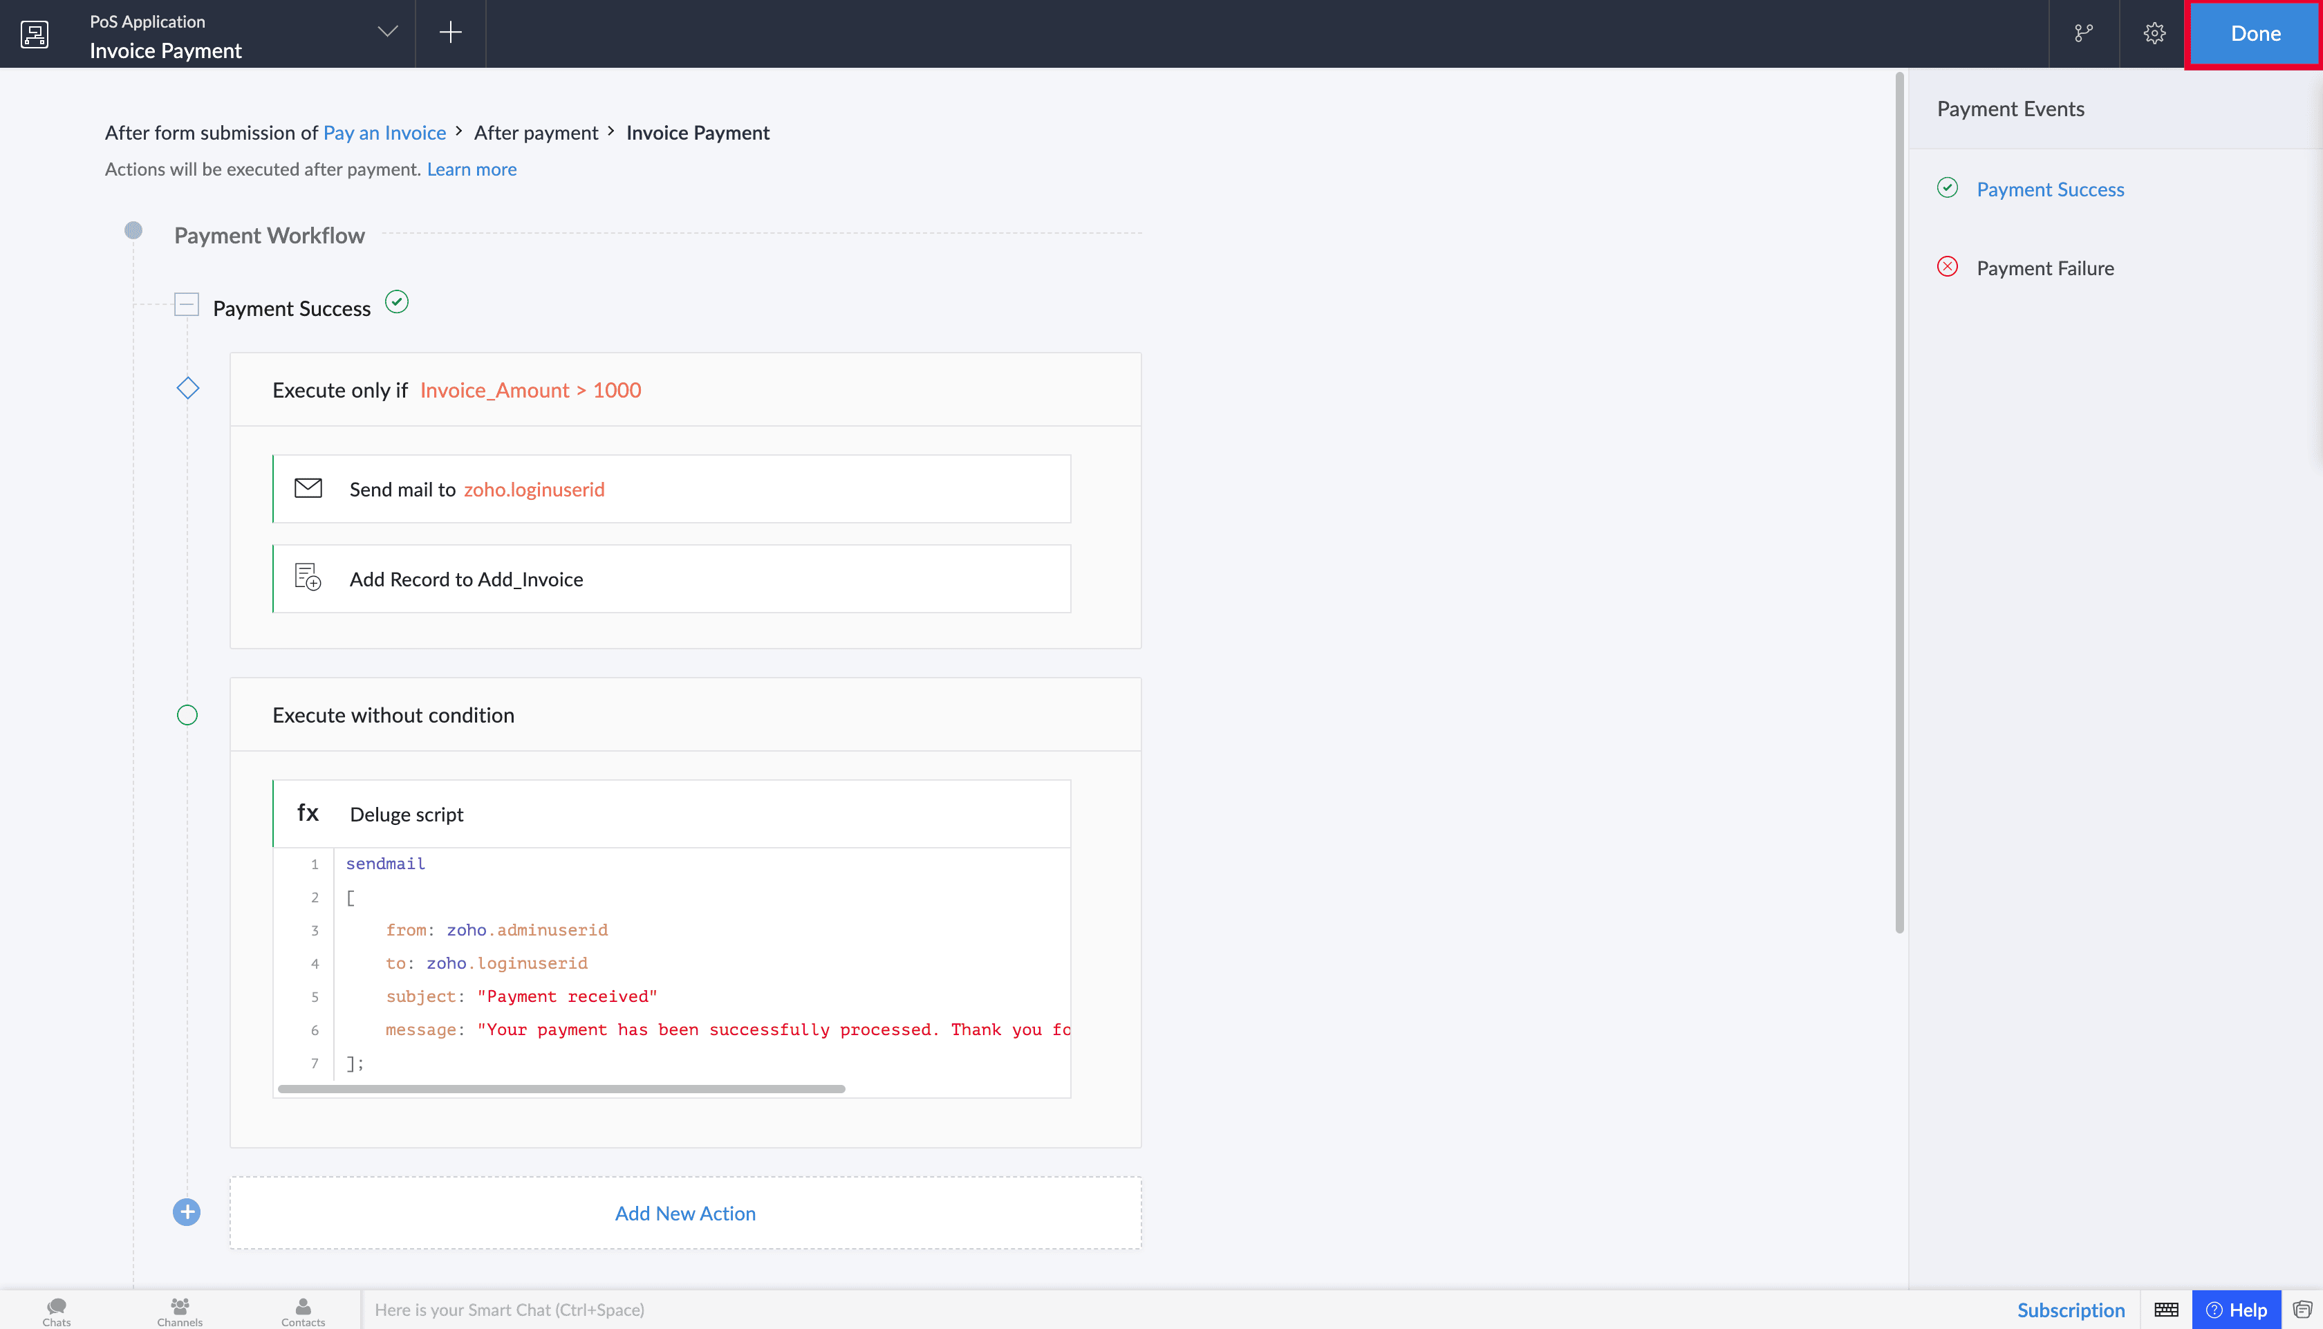Click the keyboard shortcuts icon
Image resolution: width=2323 pixels, height=1329 pixels.
click(2166, 1310)
